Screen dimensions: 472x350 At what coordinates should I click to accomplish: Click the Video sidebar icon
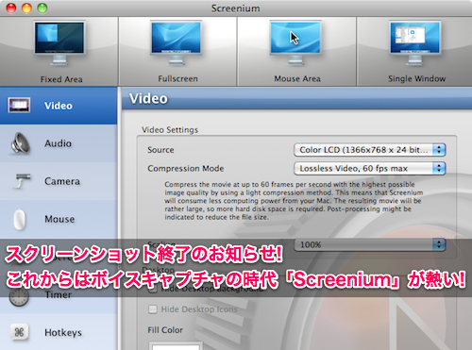pyautogui.click(x=19, y=106)
